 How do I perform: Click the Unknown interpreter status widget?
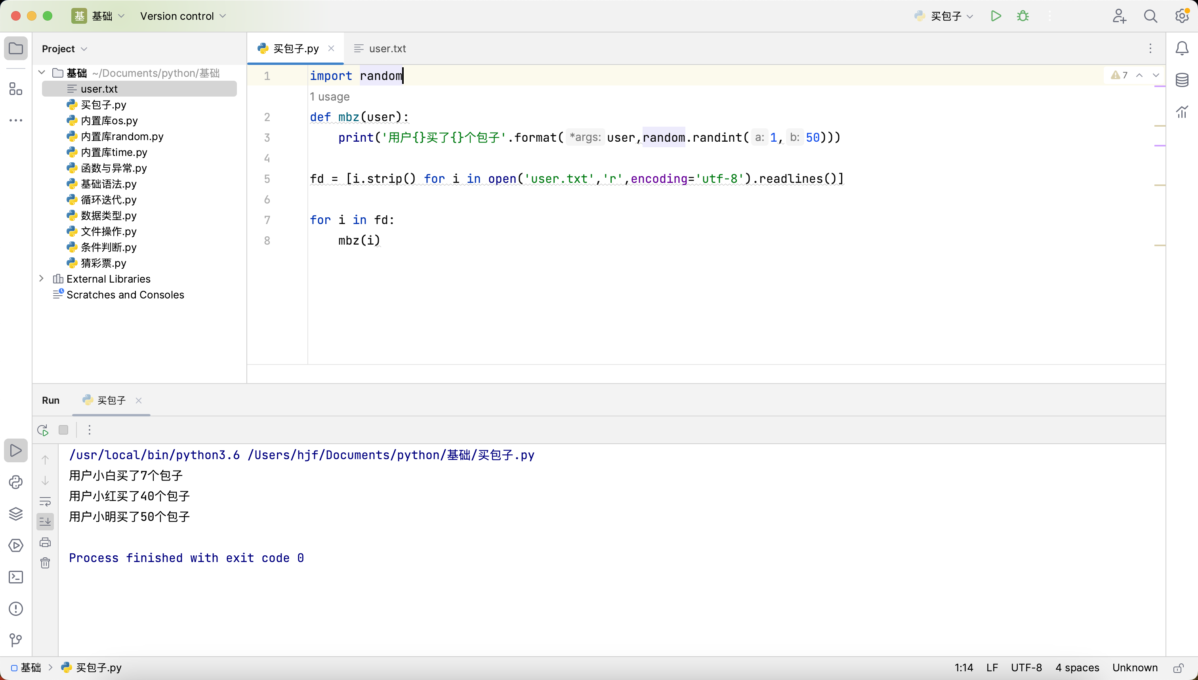click(x=1135, y=668)
